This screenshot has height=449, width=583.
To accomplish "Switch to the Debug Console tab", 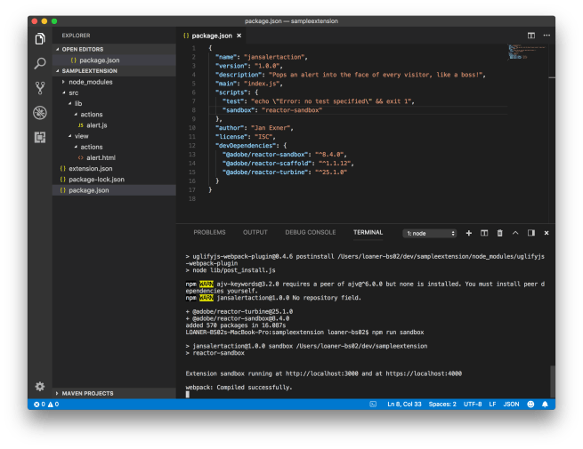I will [x=310, y=232].
